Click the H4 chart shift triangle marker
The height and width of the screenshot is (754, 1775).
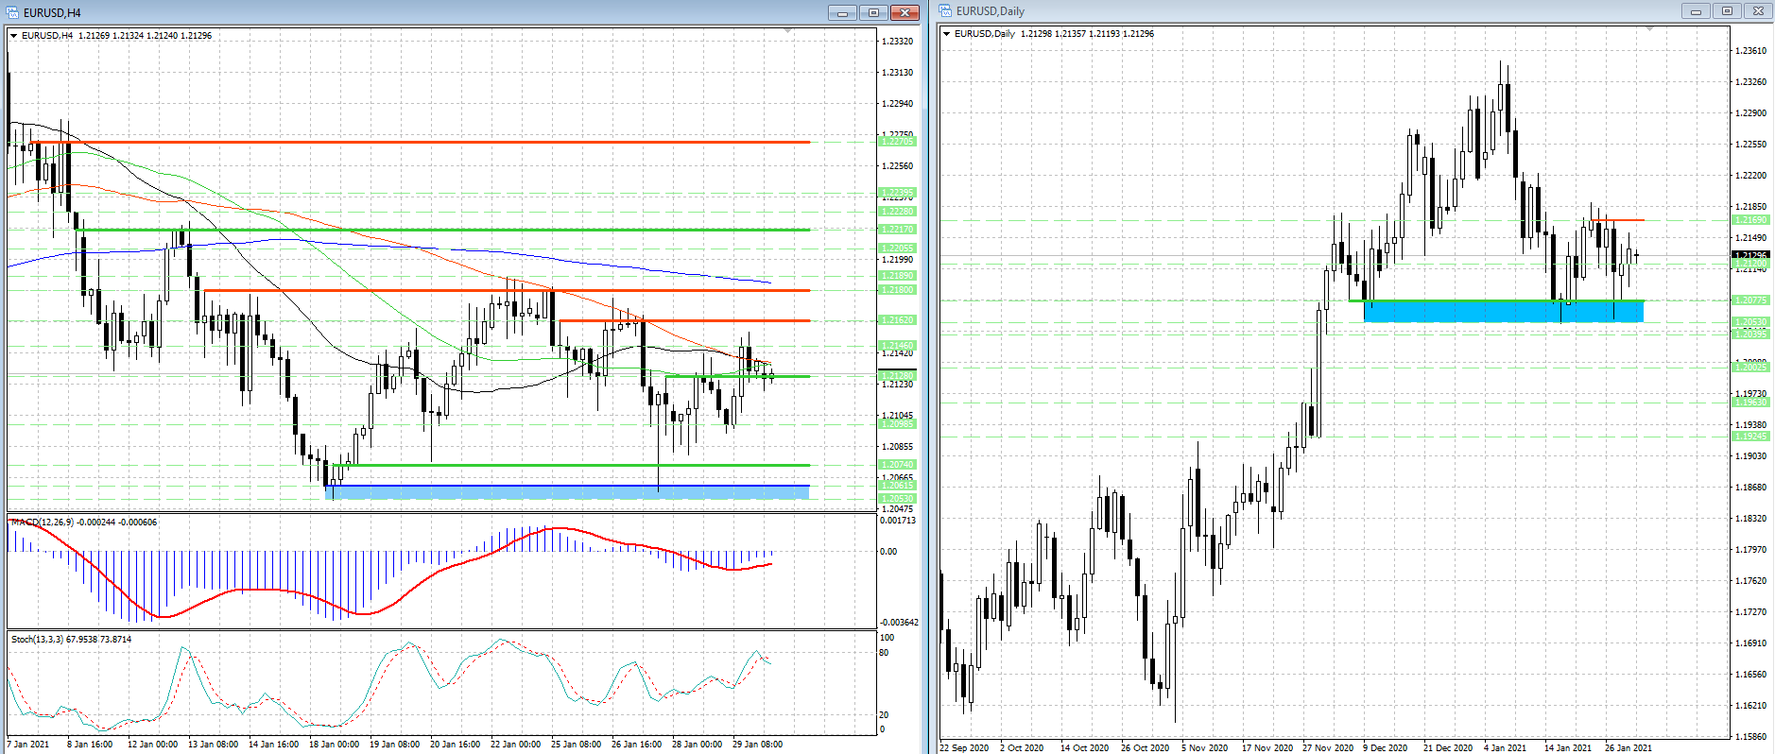[788, 31]
